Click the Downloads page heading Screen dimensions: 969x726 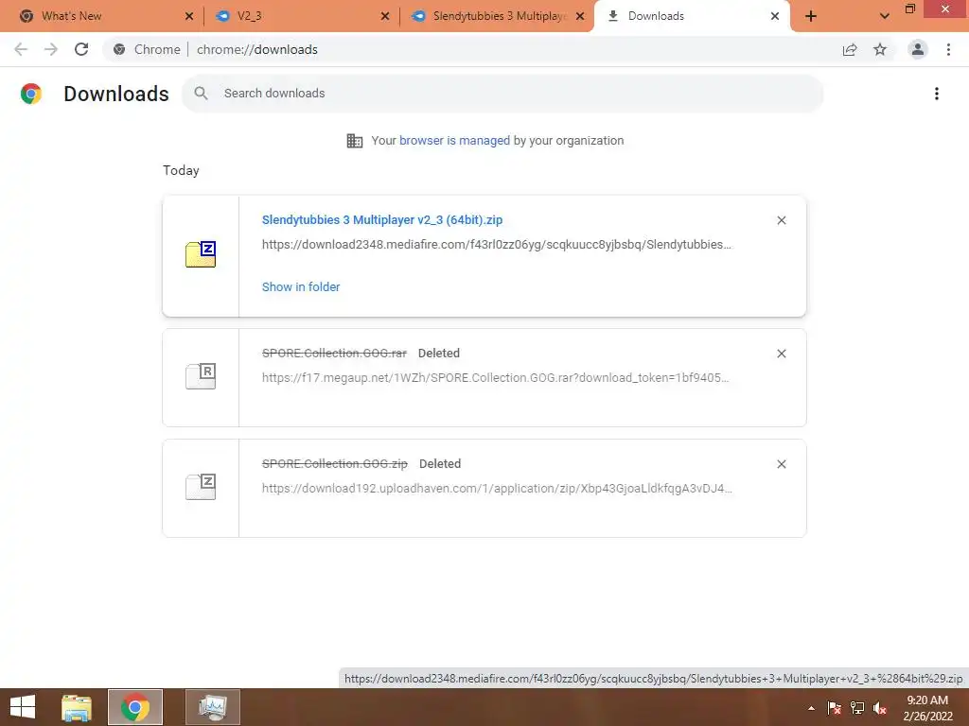click(x=116, y=94)
